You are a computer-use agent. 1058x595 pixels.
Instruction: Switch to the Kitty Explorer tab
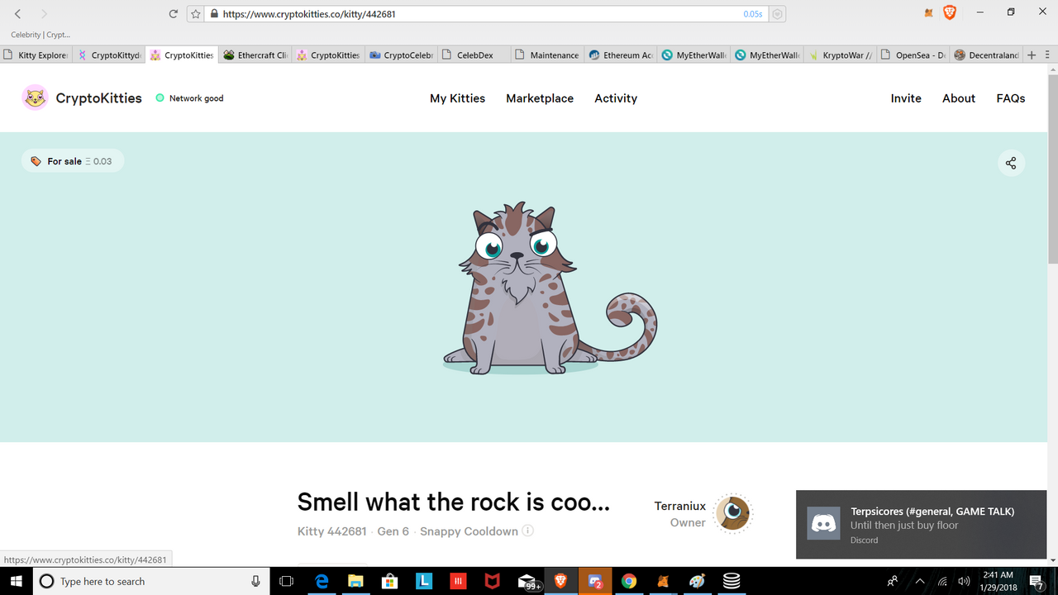[37, 55]
